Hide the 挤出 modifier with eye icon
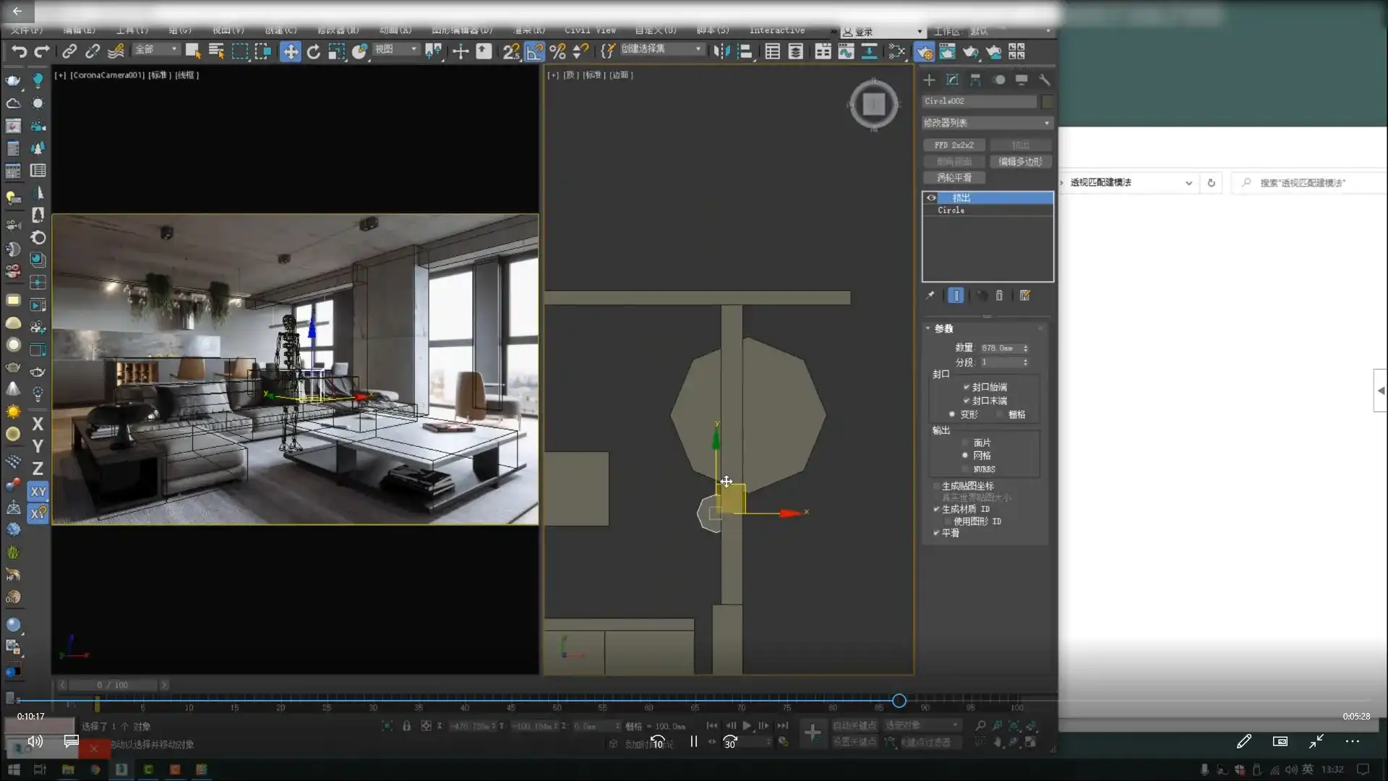This screenshot has height=781, width=1388. [931, 197]
